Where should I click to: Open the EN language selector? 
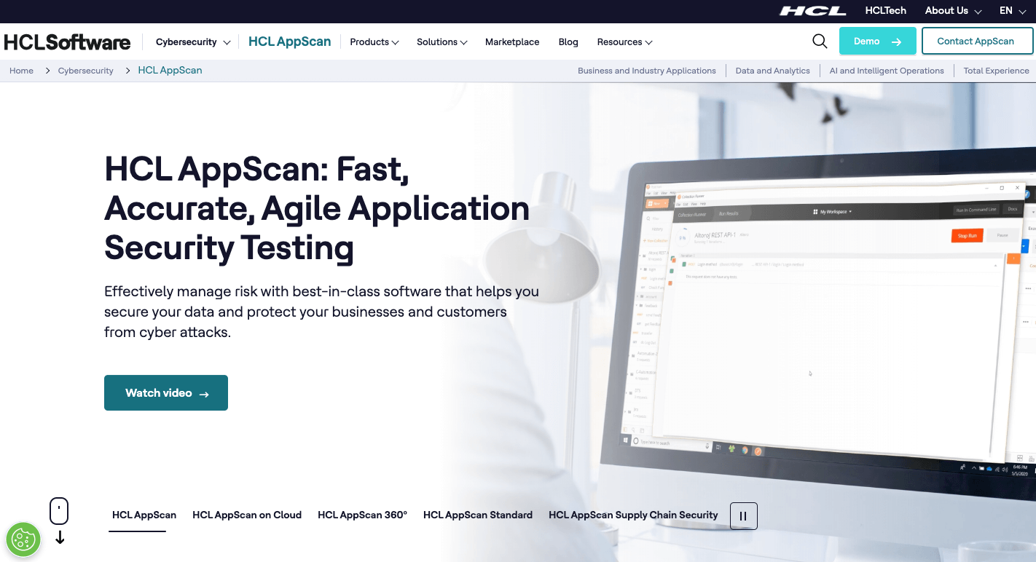[x=1012, y=11]
